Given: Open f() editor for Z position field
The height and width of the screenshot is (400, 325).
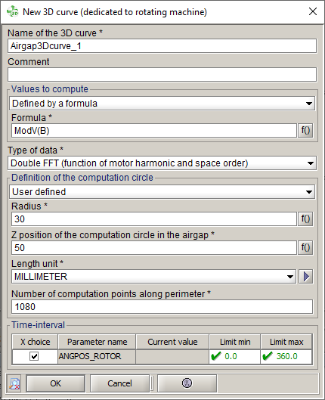Looking at the screenshot, I should pos(305,247).
